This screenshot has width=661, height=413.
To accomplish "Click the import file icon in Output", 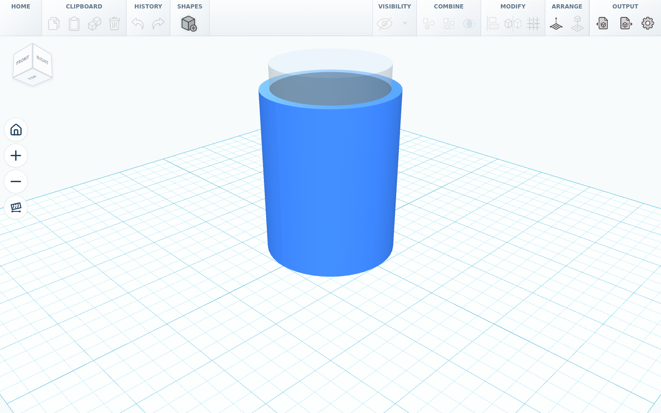I will click(602, 24).
